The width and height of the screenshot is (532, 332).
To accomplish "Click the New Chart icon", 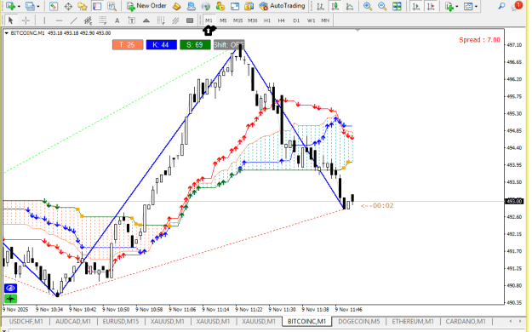I will coord(10,6).
